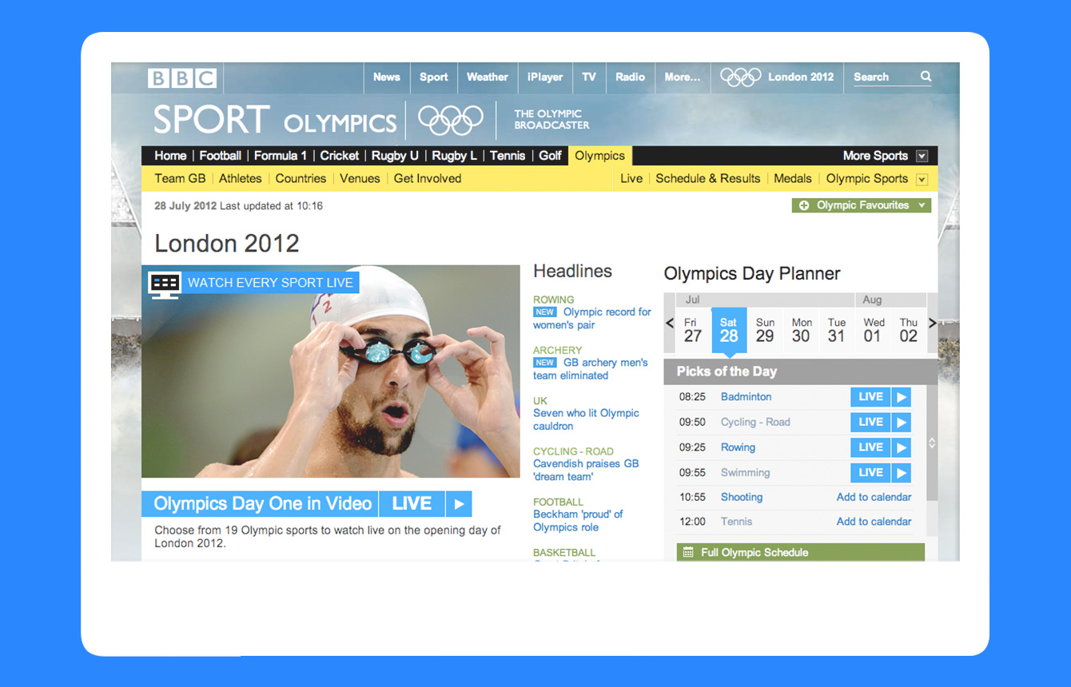Viewport: 1071px width, 687px height.
Task: Open GB archery men's team eliminated headline
Action: coord(591,369)
